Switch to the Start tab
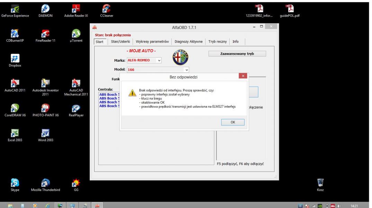The width and height of the screenshot is (372, 208). point(99,42)
